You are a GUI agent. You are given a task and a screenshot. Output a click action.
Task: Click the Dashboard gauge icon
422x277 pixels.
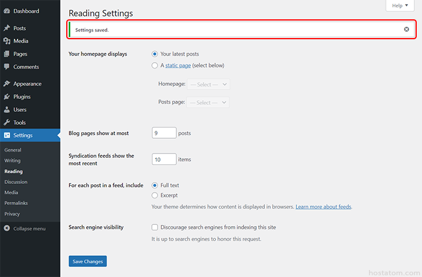coord(6,11)
